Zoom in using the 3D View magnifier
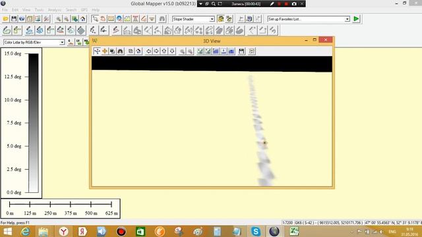The width and height of the screenshot is (422, 237). point(182,51)
